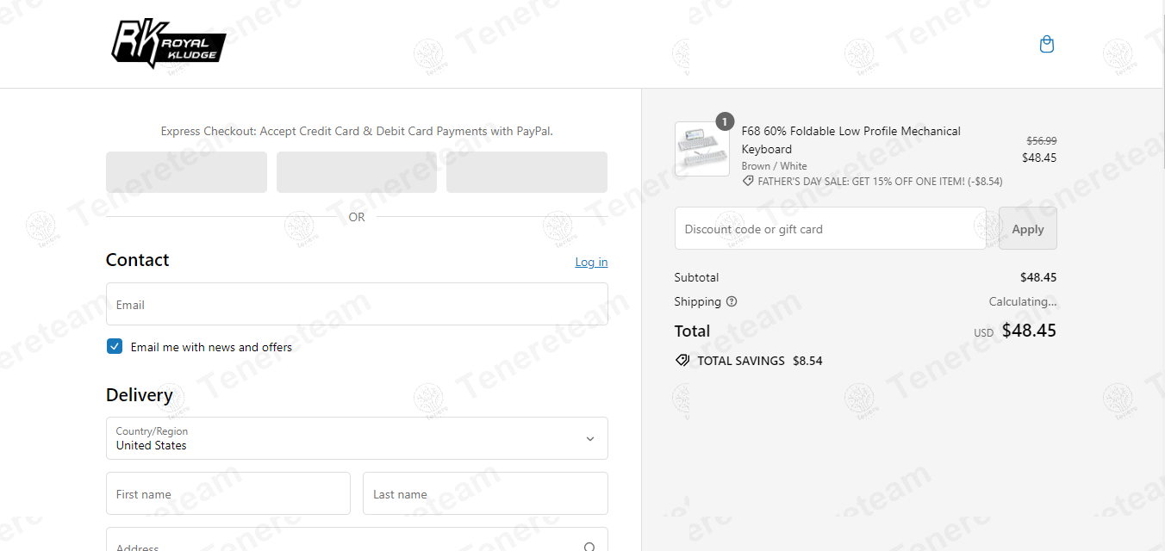Click the F68 keyboard product thumbnail
The width and height of the screenshot is (1165, 551).
702,149
